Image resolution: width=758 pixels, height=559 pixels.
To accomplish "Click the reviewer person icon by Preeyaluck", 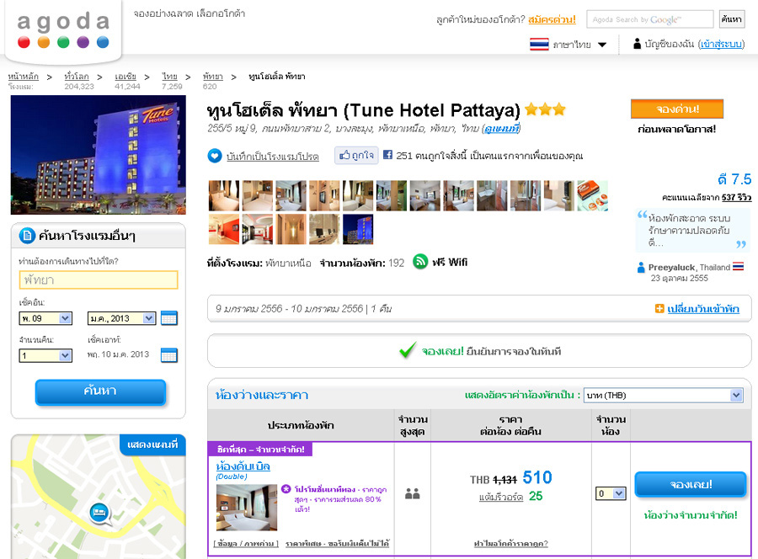I will coord(641,267).
